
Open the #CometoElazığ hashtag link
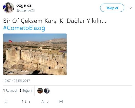[x=24, y=28]
